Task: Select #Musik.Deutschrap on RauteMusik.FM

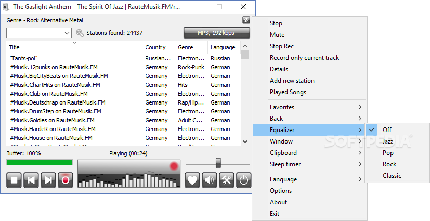Action: click(124, 102)
